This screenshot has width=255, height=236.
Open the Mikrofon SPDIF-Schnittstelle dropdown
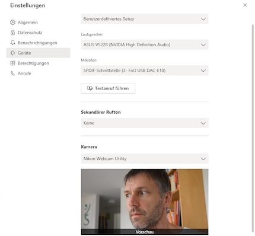[145, 71]
